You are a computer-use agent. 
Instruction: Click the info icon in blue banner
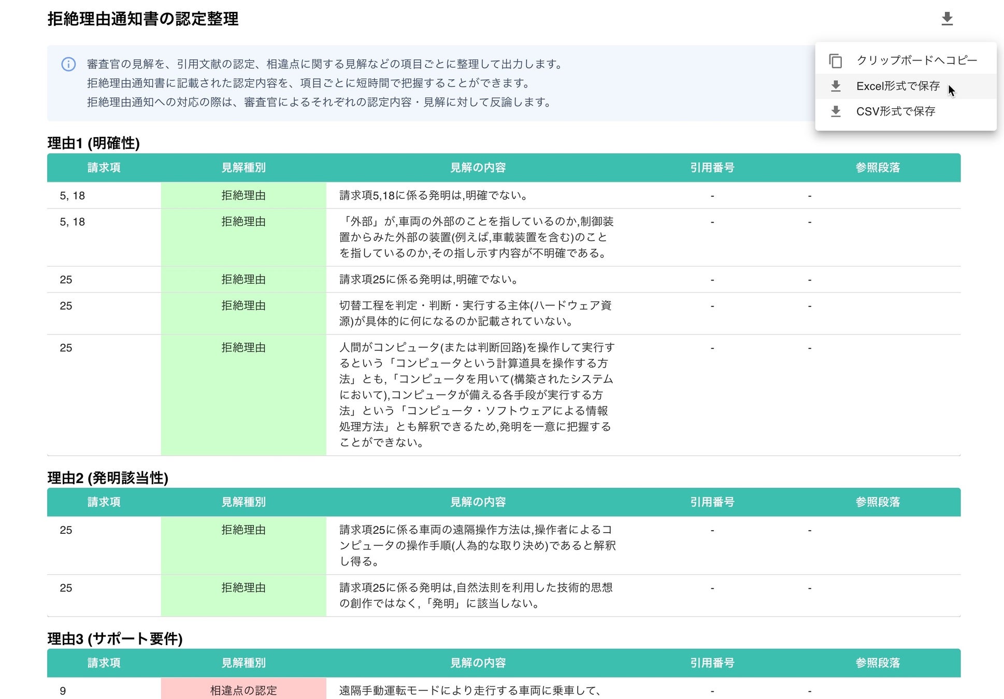(x=68, y=64)
